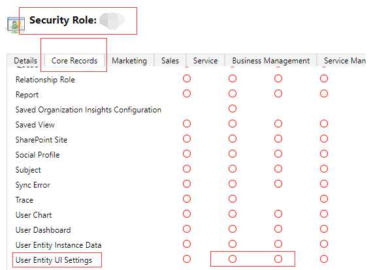Switch to the Marketing tab
Screen dimensions: 373x270
(x=129, y=61)
